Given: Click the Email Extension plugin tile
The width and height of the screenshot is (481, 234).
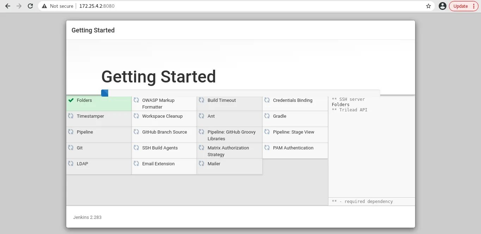Looking at the screenshot, I should pos(164,166).
